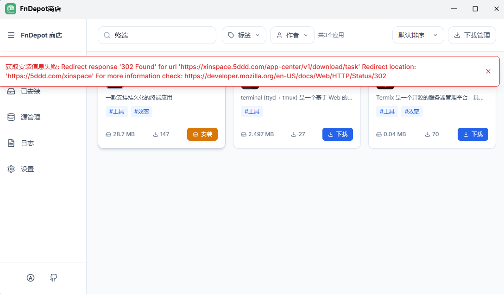Click description 一款支持持久化的终端应用
The image size is (504, 294).
(x=139, y=98)
